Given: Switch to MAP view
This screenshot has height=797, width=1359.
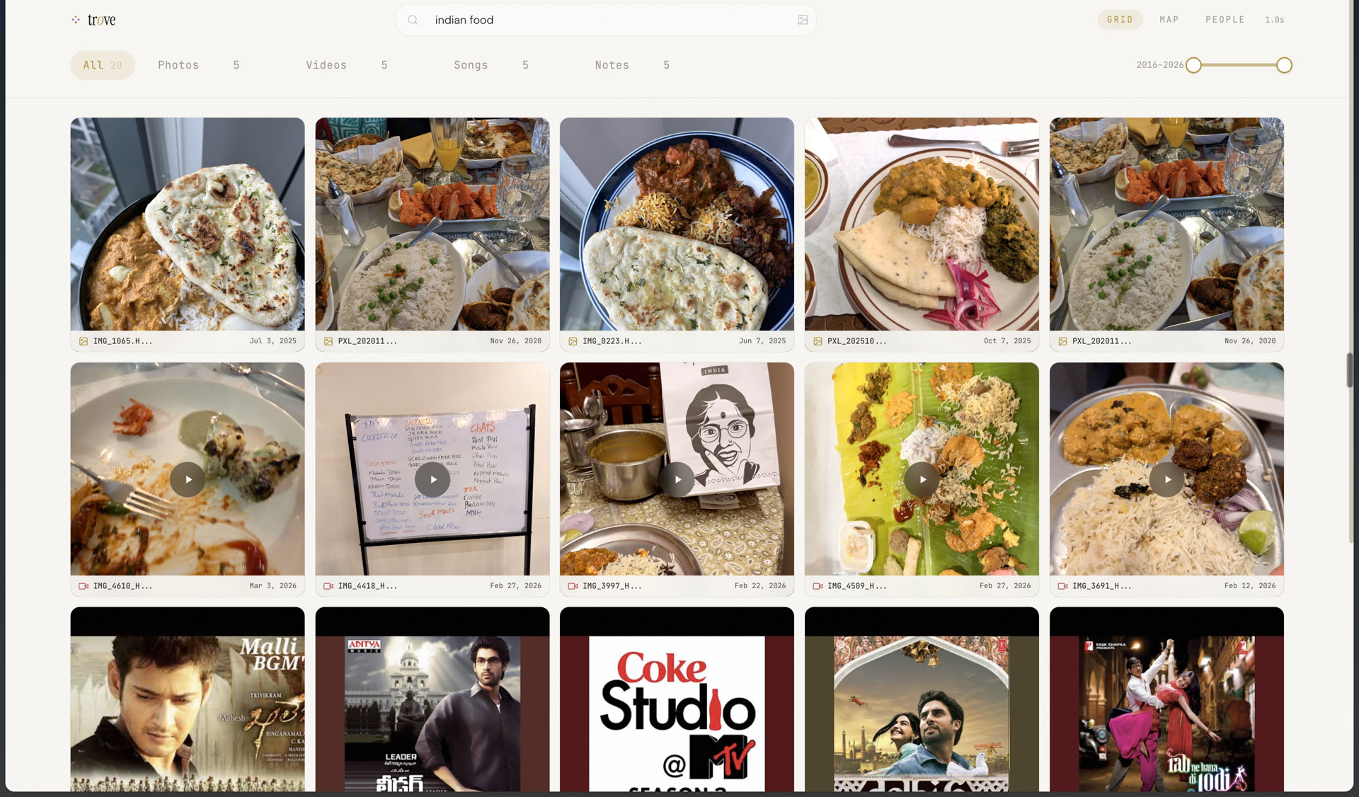Looking at the screenshot, I should (1169, 20).
